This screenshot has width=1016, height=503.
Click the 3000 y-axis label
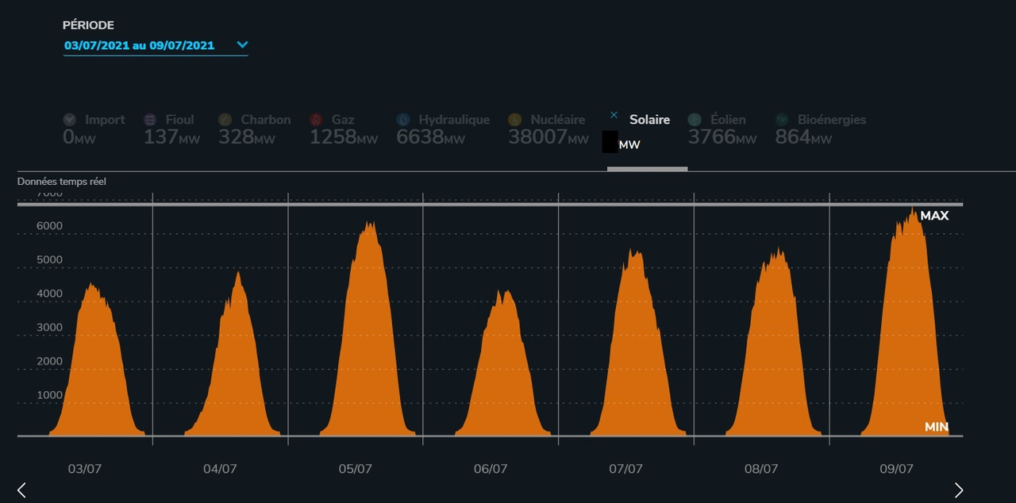click(49, 328)
